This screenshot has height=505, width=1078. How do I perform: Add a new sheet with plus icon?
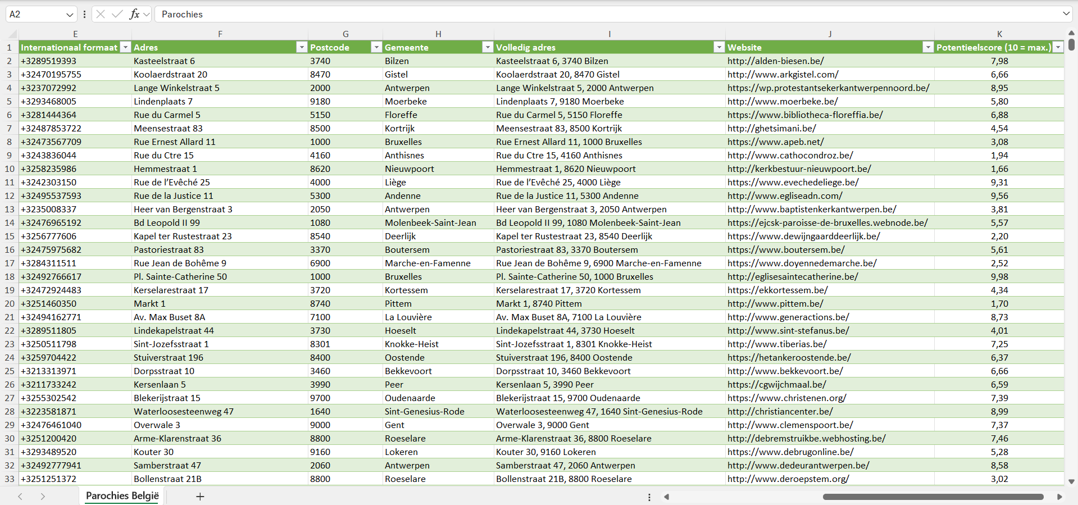click(200, 497)
